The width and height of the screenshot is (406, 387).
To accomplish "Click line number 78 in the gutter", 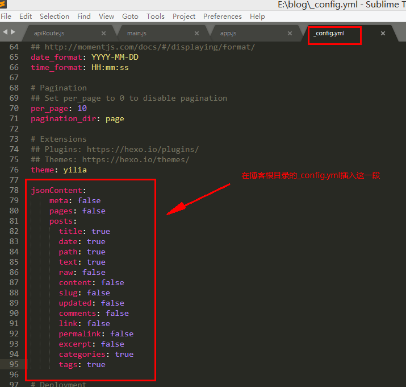I will 14,190.
